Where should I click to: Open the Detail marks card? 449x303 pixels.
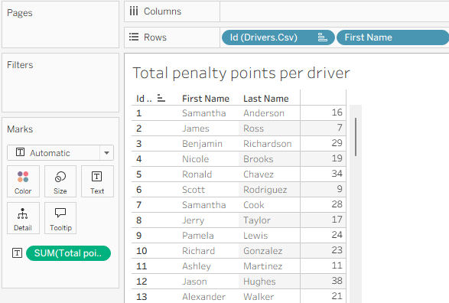coord(23,218)
